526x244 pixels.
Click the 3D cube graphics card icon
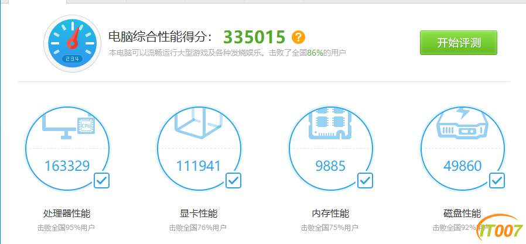click(x=199, y=124)
